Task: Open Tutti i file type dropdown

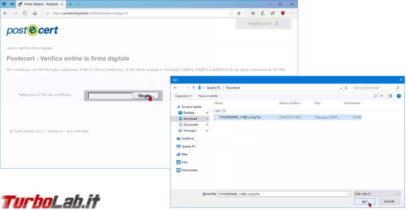Action: (x=377, y=194)
